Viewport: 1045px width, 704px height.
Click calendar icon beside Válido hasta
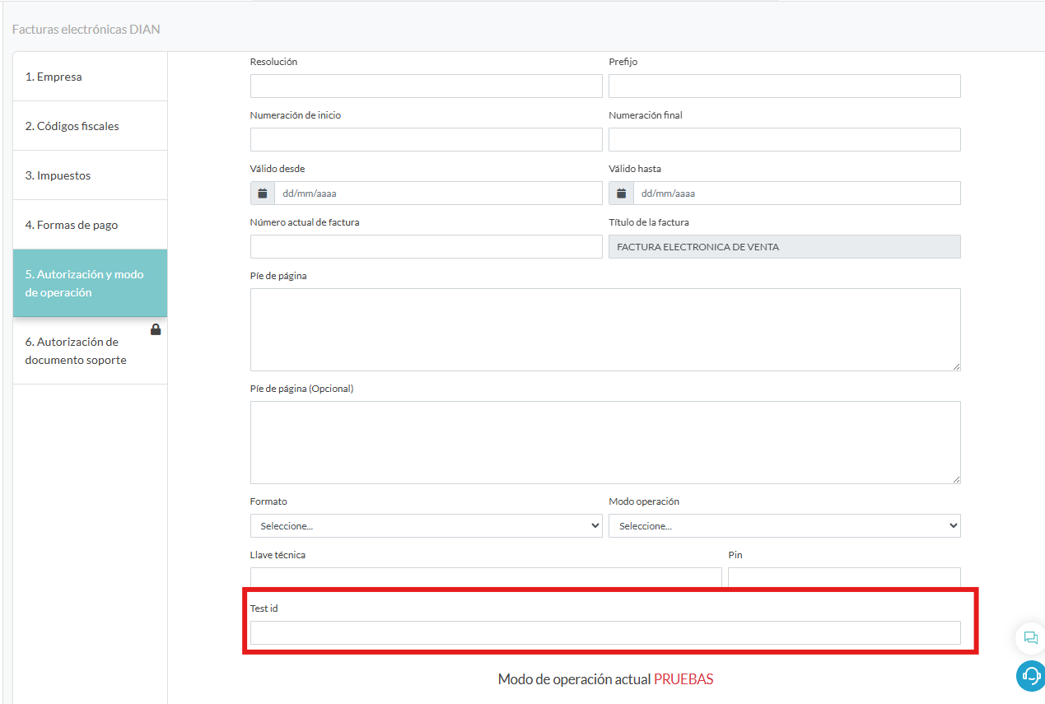pos(622,193)
